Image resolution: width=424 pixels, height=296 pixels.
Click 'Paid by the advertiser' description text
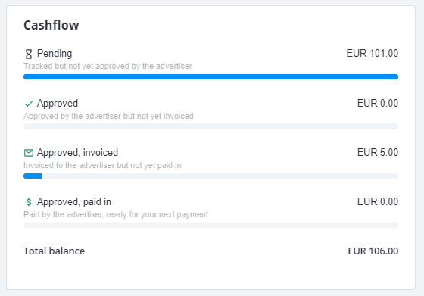(x=116, y=215)
